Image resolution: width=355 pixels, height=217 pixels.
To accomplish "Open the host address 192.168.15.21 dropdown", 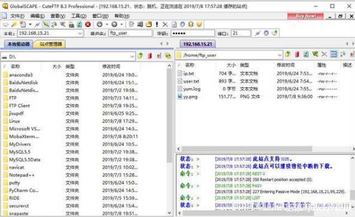I will pyautogui.click(x=80, y=34).
